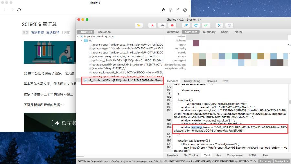Toggle the recording button in Charles toolbar
291x164 pixels.
(x=152, y=26)
